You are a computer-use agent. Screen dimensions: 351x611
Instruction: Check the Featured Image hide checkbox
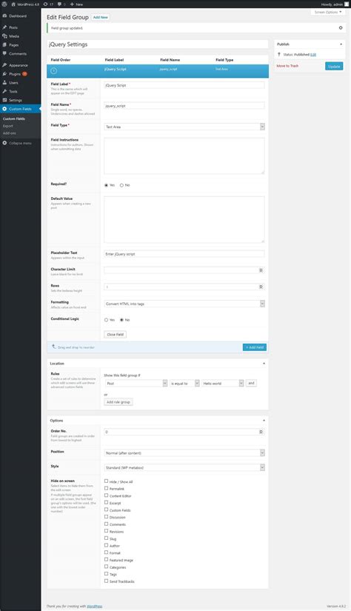[106, 560]
